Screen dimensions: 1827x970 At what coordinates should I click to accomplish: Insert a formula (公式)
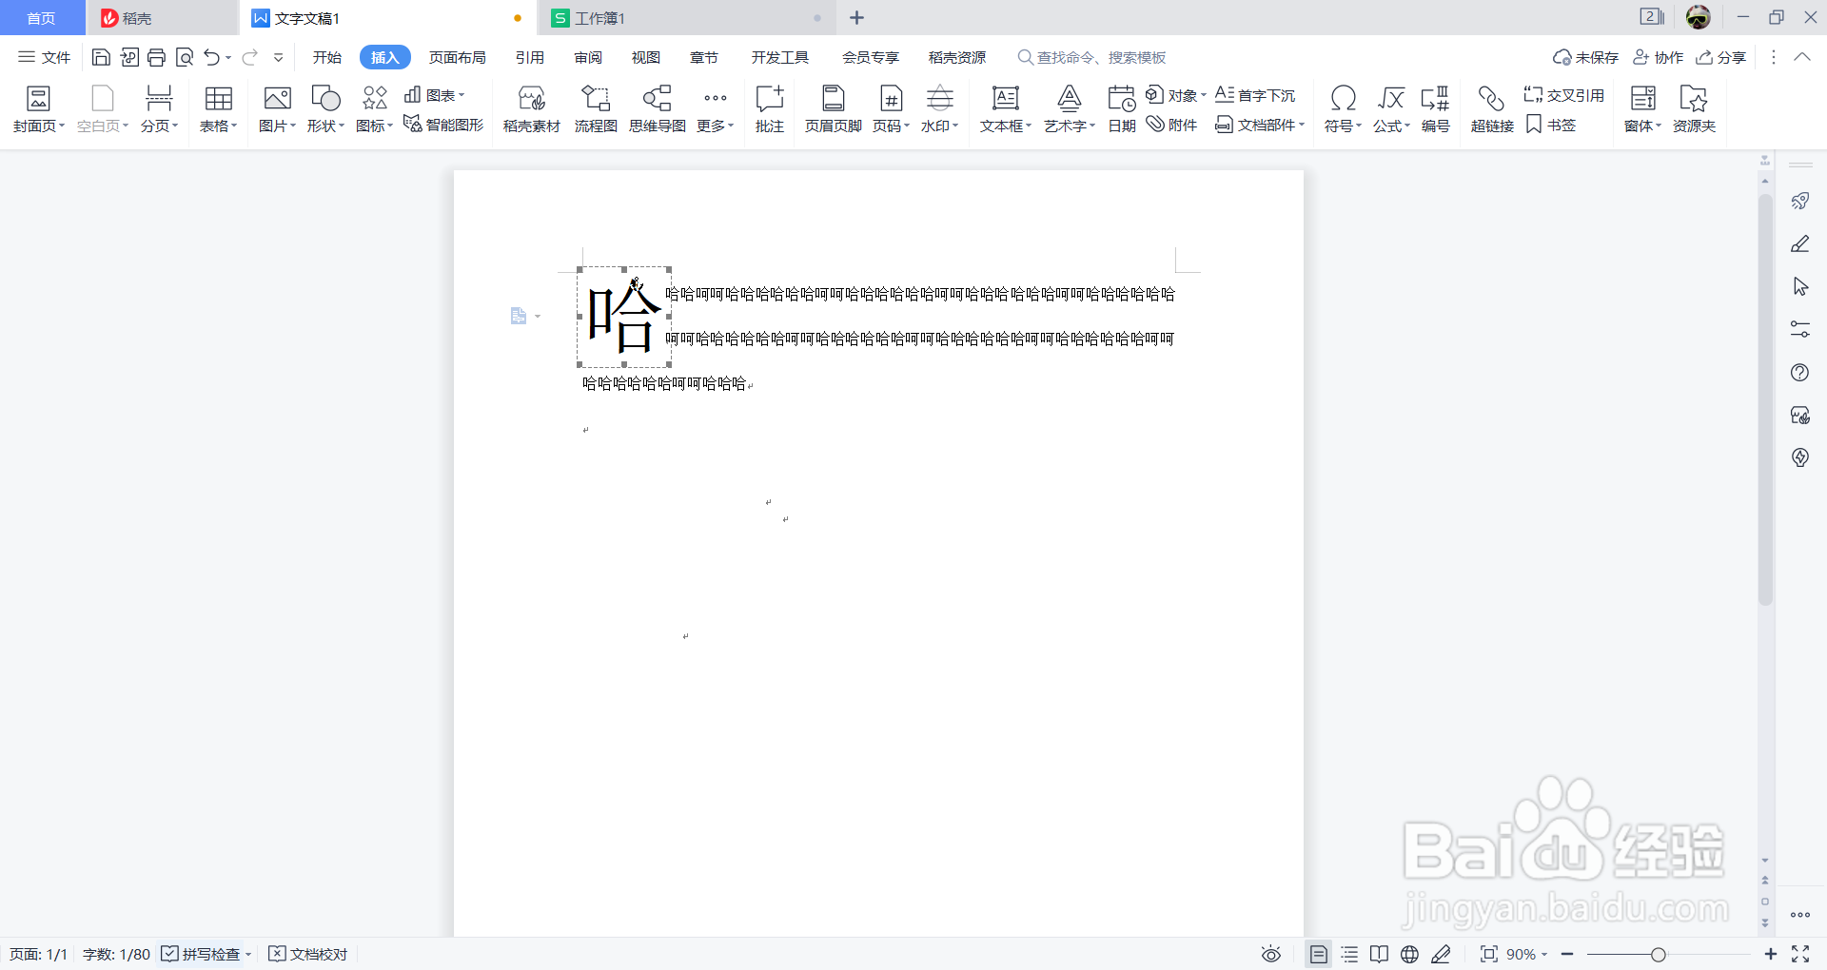point(1391,109)
